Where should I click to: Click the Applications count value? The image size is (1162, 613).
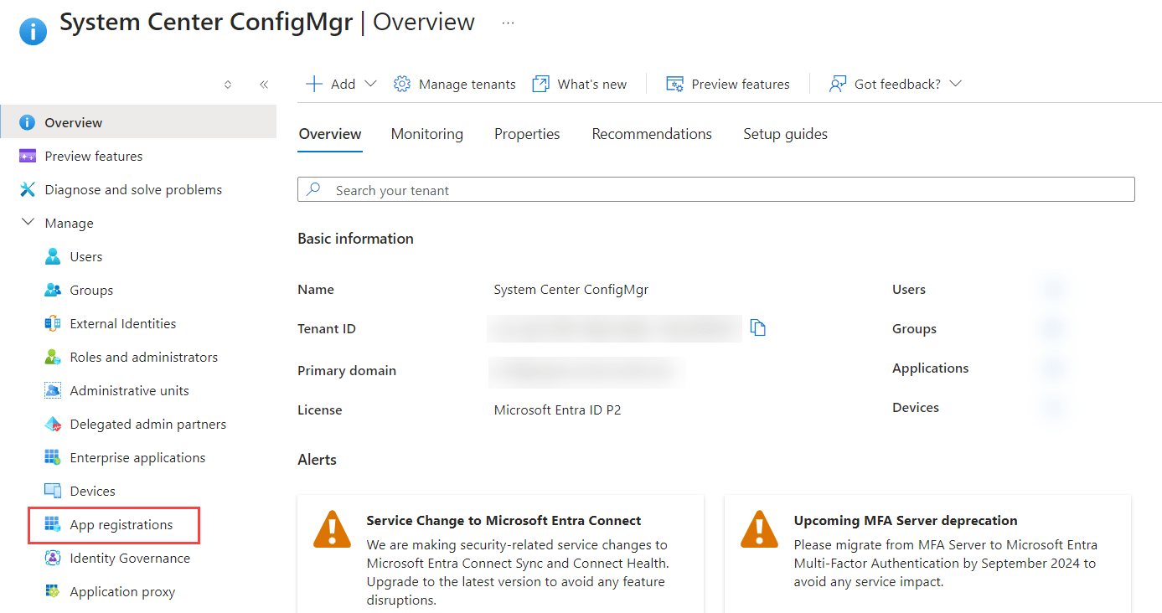[1053, 368]
